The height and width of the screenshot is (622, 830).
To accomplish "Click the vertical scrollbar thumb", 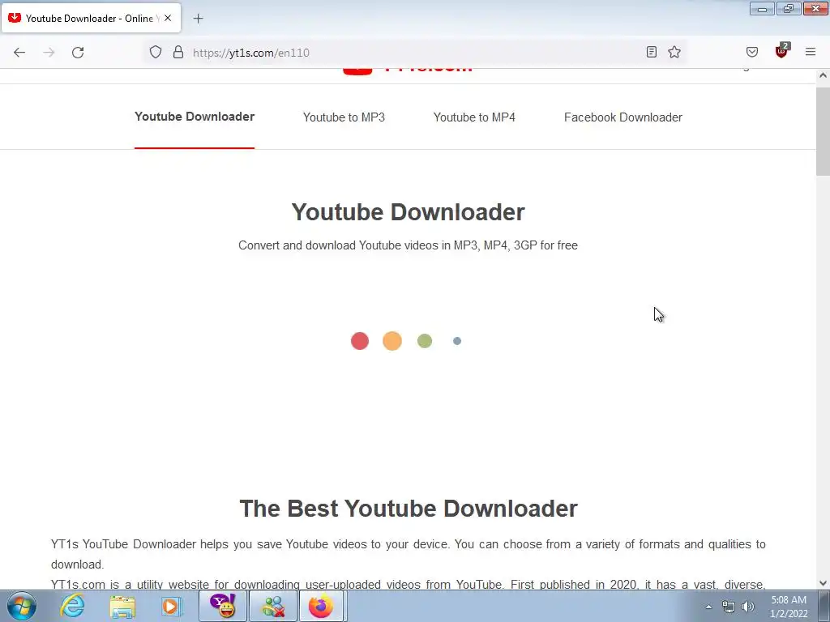I will point(823,132).
